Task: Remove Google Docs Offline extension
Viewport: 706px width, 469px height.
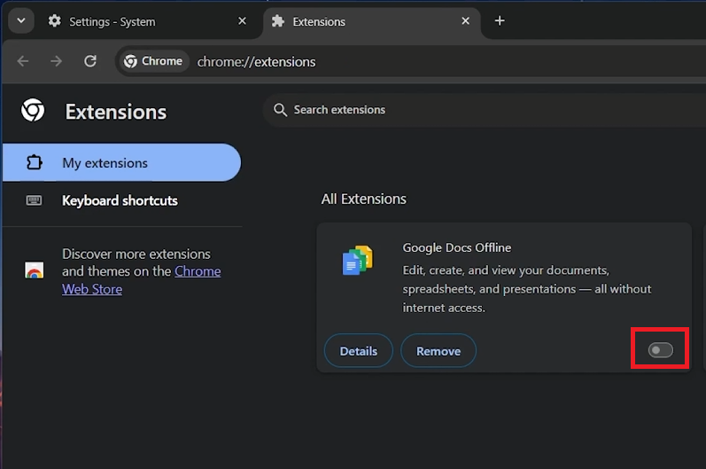Action: pyautogui.click(x=438, y=351)
